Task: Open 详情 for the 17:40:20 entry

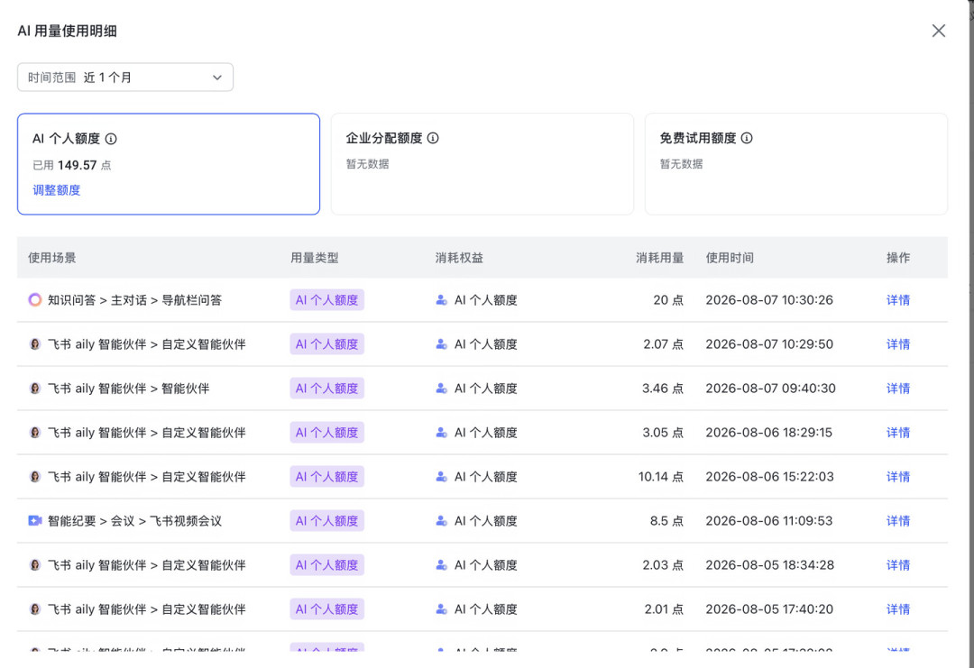Action: coord(897,609)
